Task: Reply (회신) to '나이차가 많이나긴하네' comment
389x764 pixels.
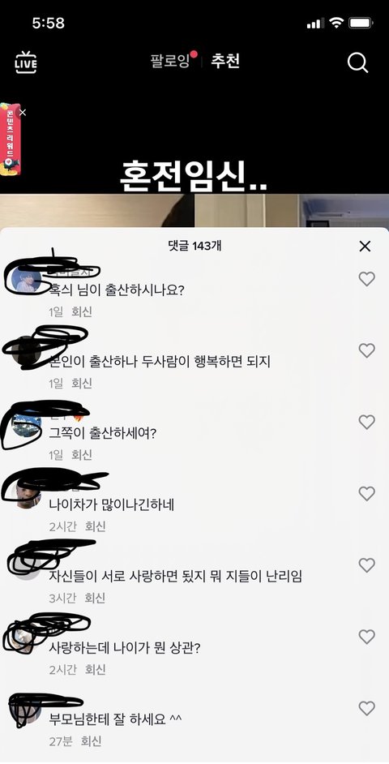Action: pyautogui.click(x=96, y=526)
